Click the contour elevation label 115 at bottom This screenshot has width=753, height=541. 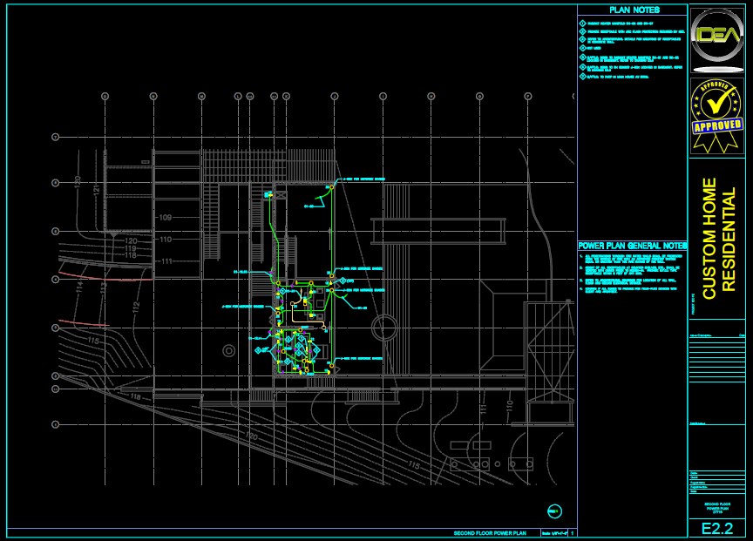pyautogui.click(x=413, y=466)
